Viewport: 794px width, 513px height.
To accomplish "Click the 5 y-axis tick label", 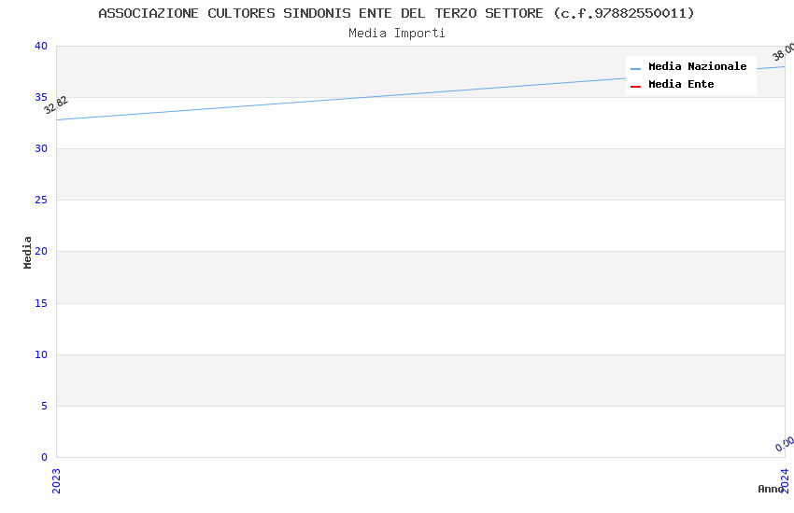I will point(43,406).
